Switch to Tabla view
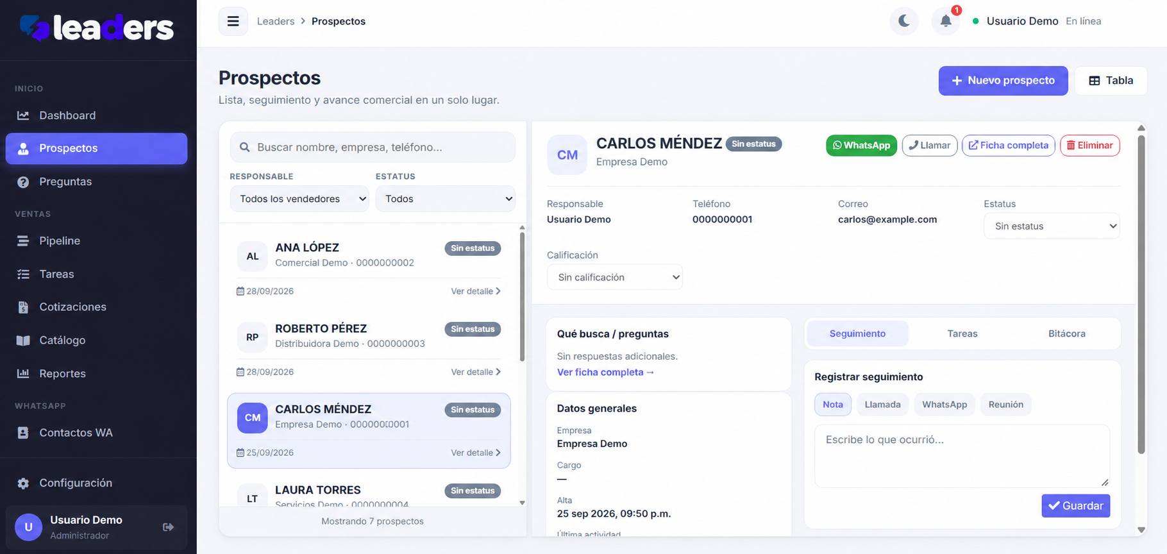This screenshot has width=1167, height=554. click(x=1111, y=81)
